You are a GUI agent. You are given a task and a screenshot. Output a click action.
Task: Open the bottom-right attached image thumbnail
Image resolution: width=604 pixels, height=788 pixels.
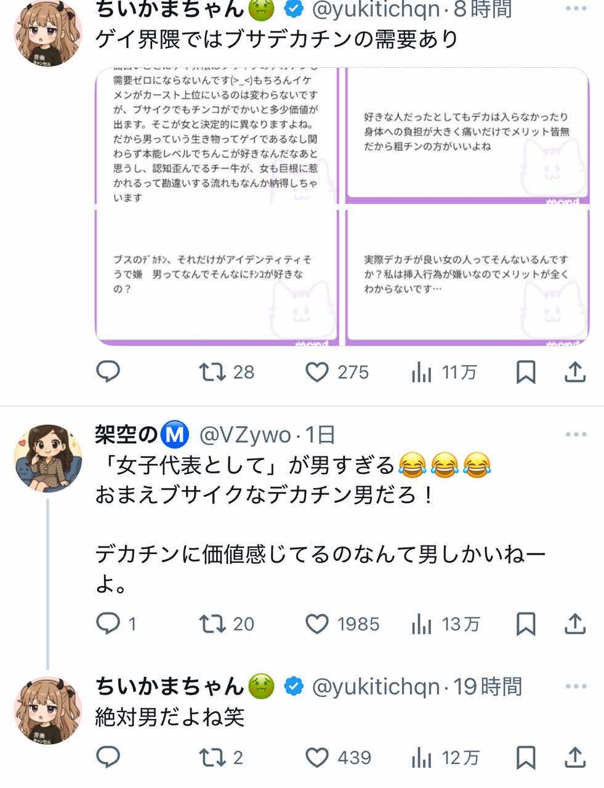coord(468,276)
